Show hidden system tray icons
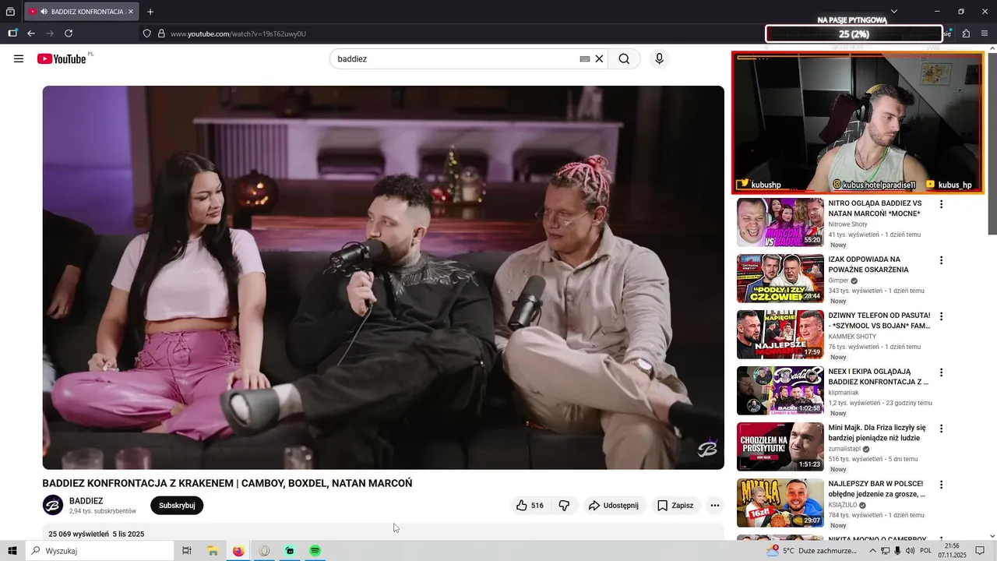Viewport: 997px width, 561px height. [x=872, y=551]
